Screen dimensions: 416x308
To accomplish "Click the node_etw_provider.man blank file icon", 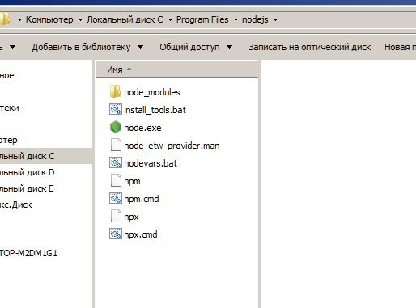I will [116, 146].
